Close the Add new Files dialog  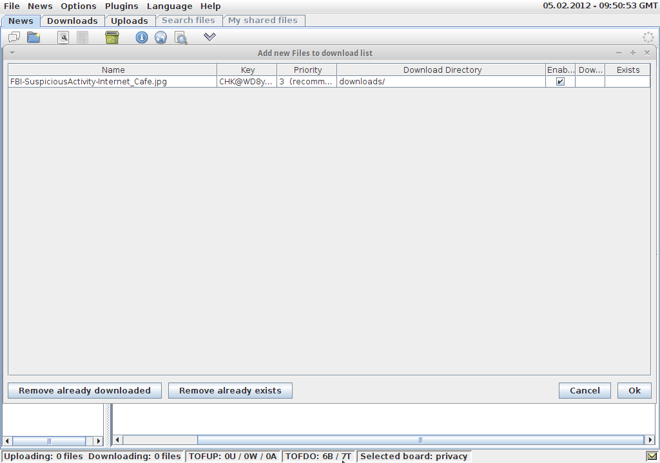tap(647, 53)
